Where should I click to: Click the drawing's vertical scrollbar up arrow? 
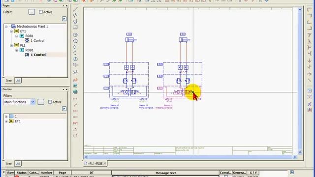point(300,9)
